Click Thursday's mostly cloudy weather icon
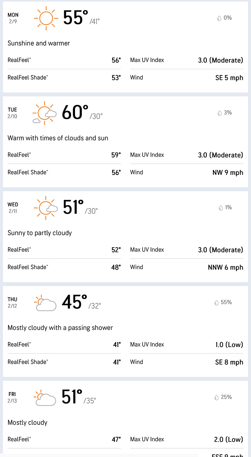The width and height of the screenshot is (251, 457). pyautogui.click(x=45, y=303)
